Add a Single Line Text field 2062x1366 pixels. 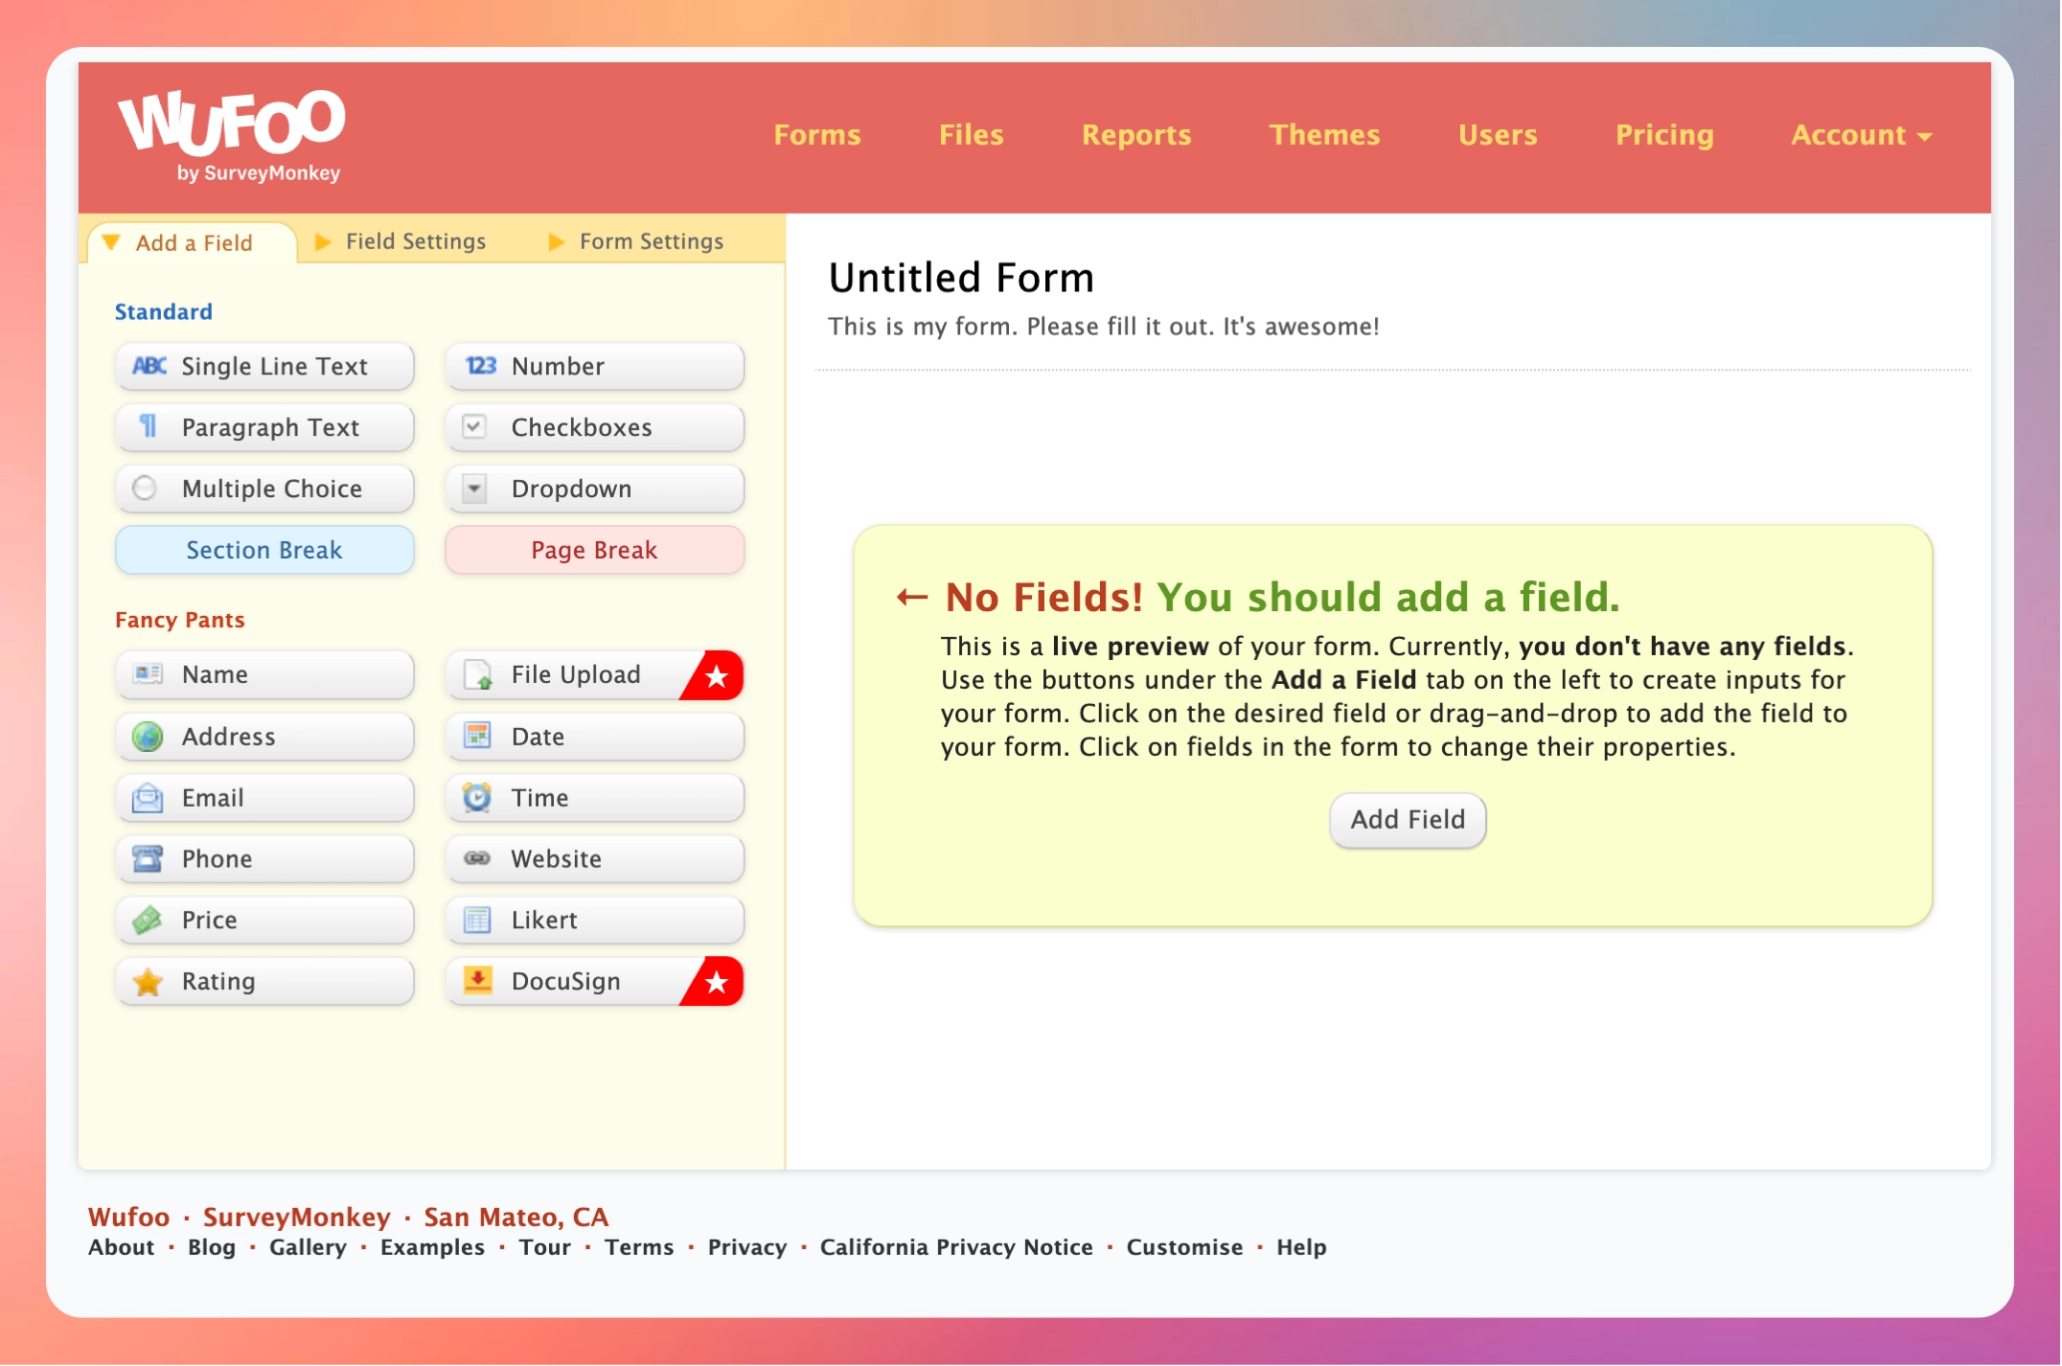(264, 366)
